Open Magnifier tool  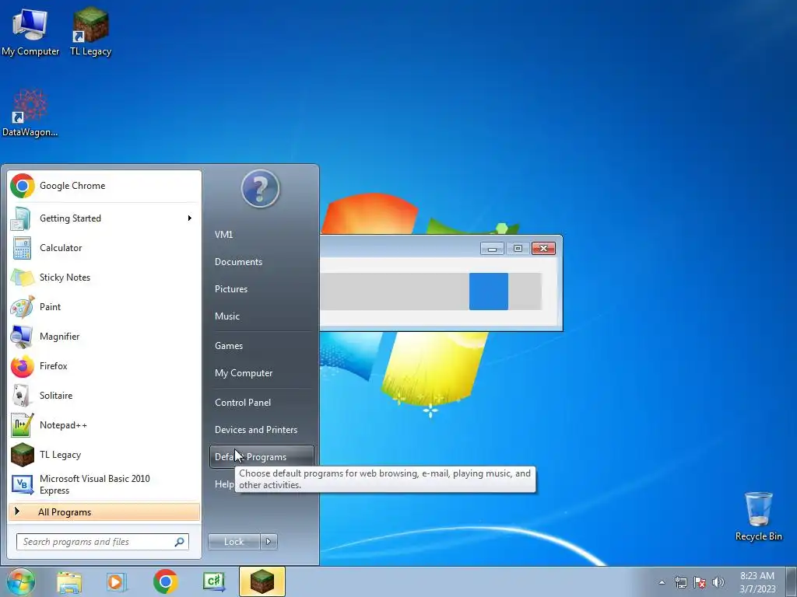tap(104, 336)
